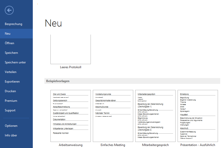This screenshot has width=222, height=148.
Task: Open the Besprechung menu entry
Action: [x=13, y=24]
